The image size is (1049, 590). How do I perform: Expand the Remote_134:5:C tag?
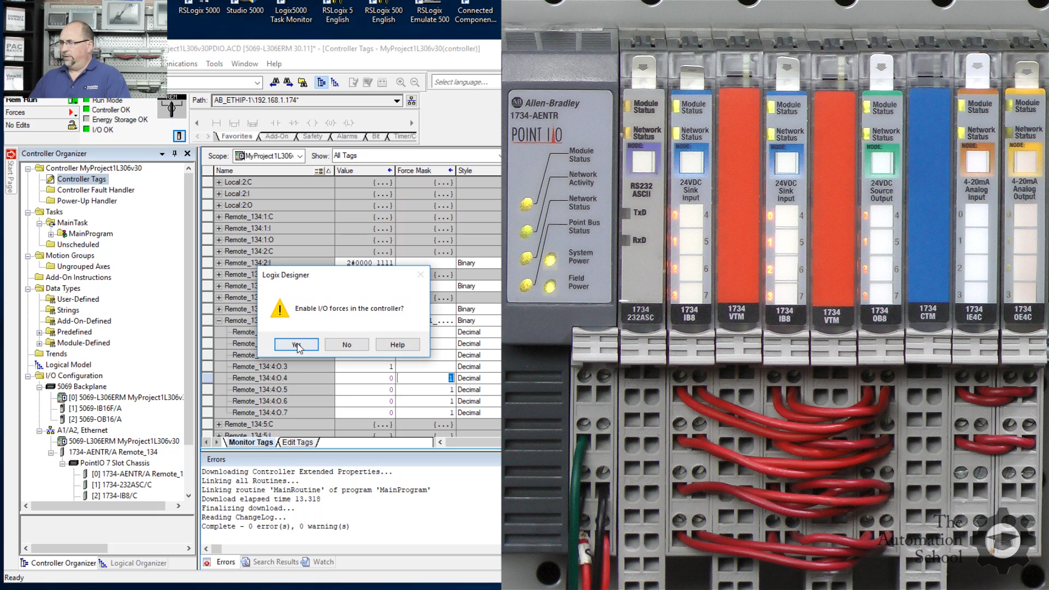219,424
